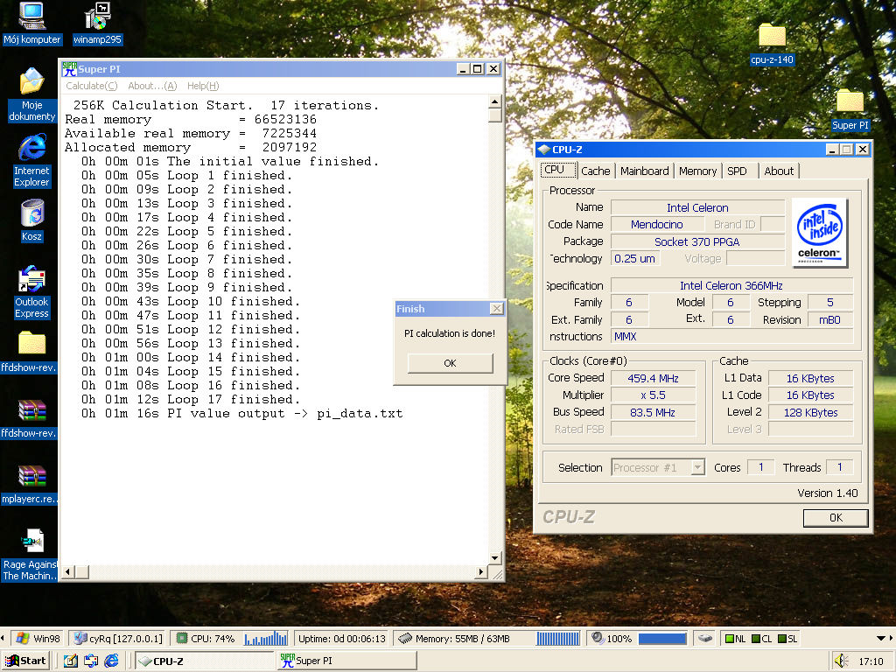Select the CPU tab in CPU-Z
Image resolution: width=896 pixels, height=672 pixels.
tap(557, 170)
